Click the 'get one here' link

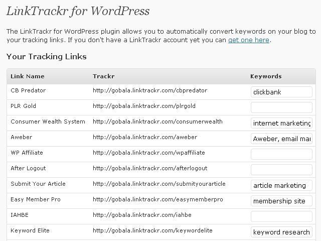tap(248, 40)
